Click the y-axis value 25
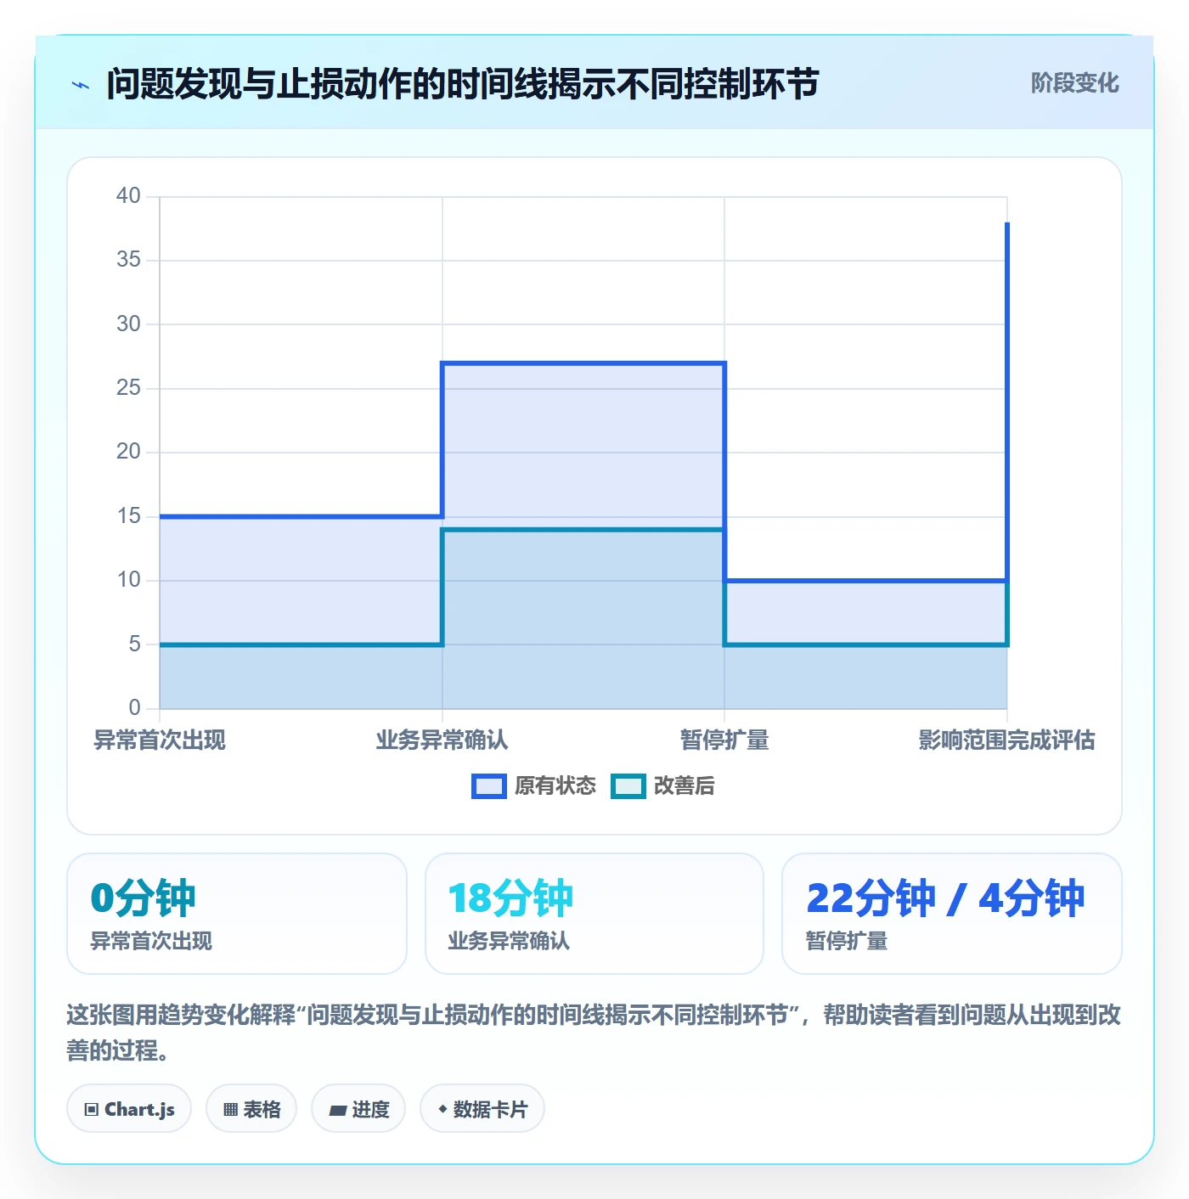This screenshot has height=1199, width=1189. tap(128, 388)
